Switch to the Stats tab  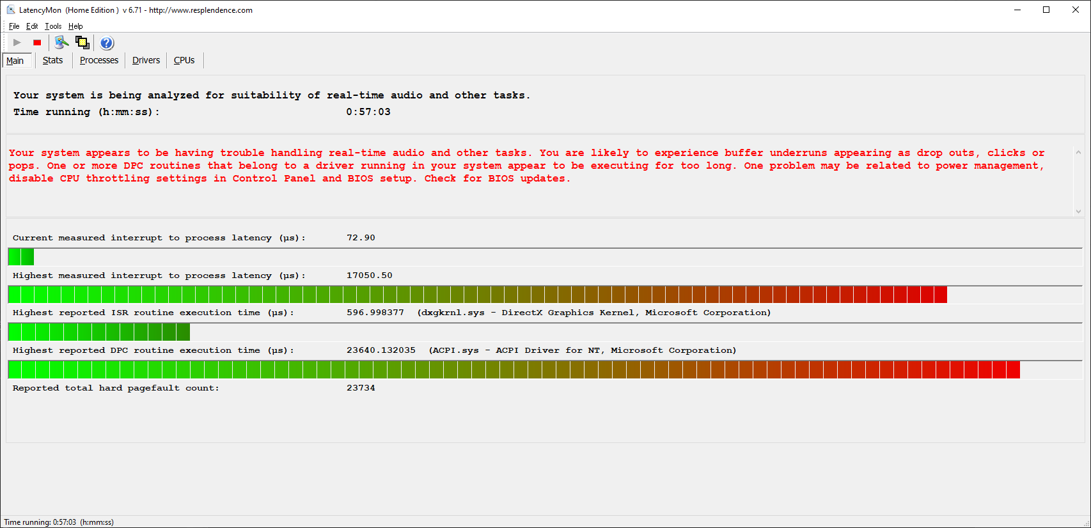(x=53, y=60)
